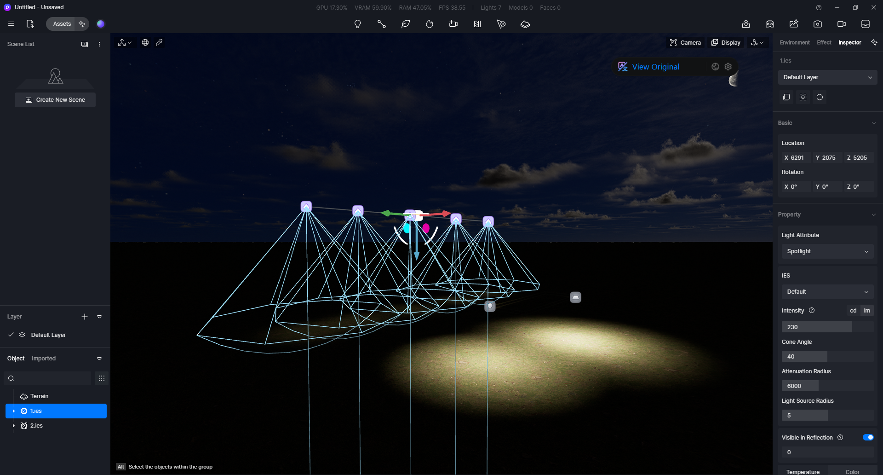Click View Original
The width and height of the screenshot is (883, 475).
click(x=656, y=67)
